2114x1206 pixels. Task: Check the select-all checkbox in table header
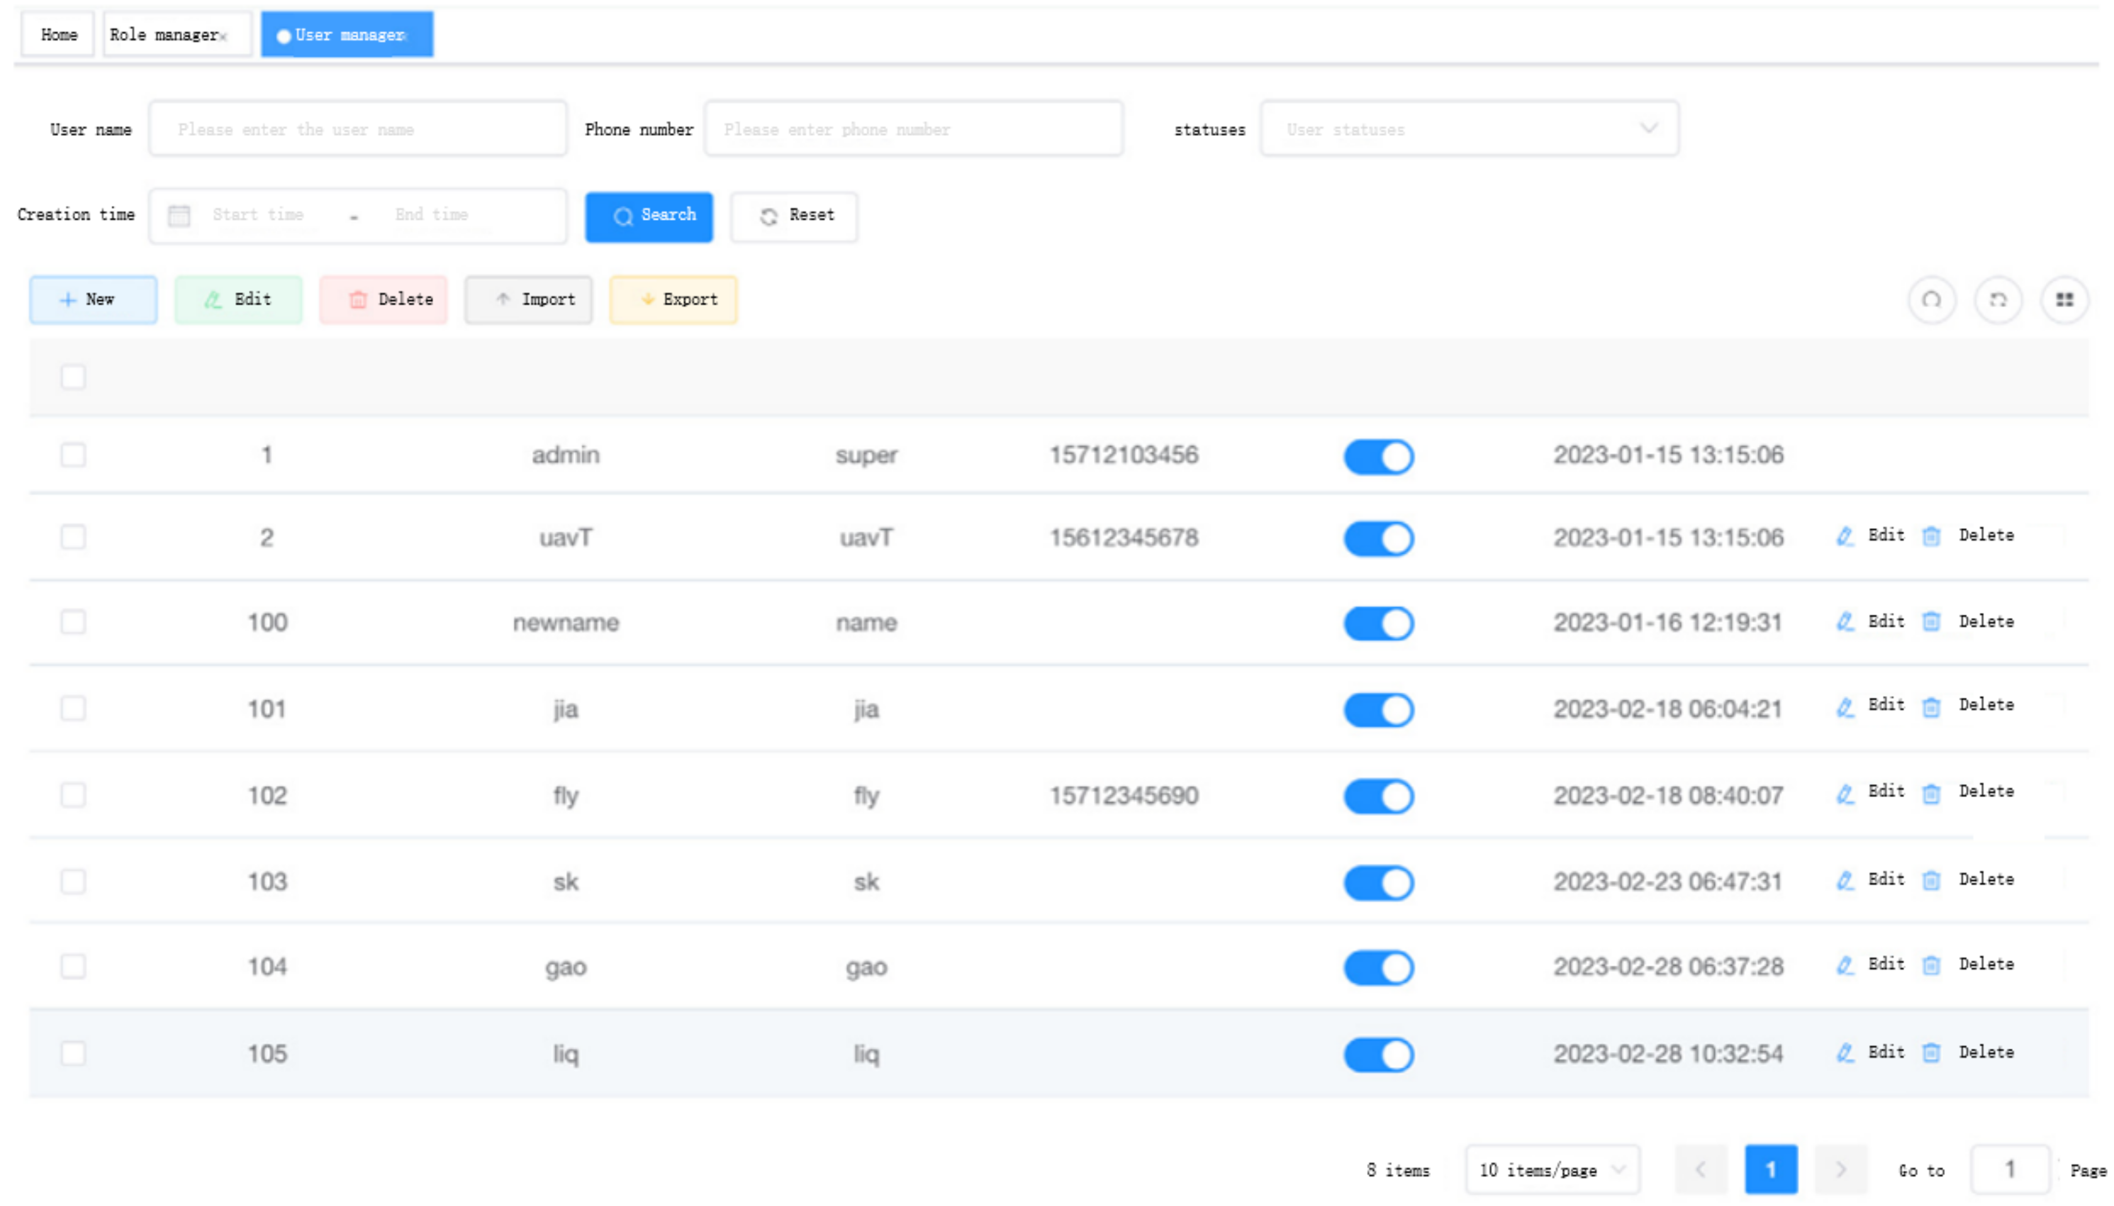[x=73, y=377]
